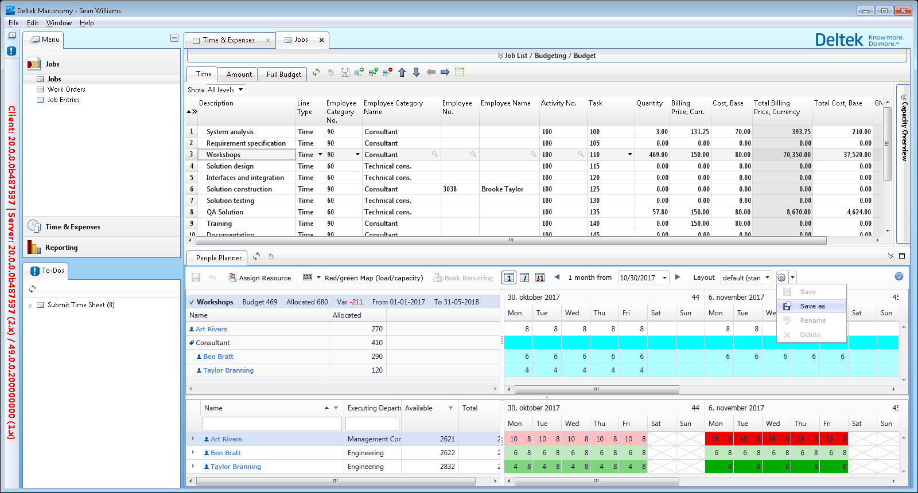
Task: Open Art Rivers link in planner list
Action: [211, 329]
